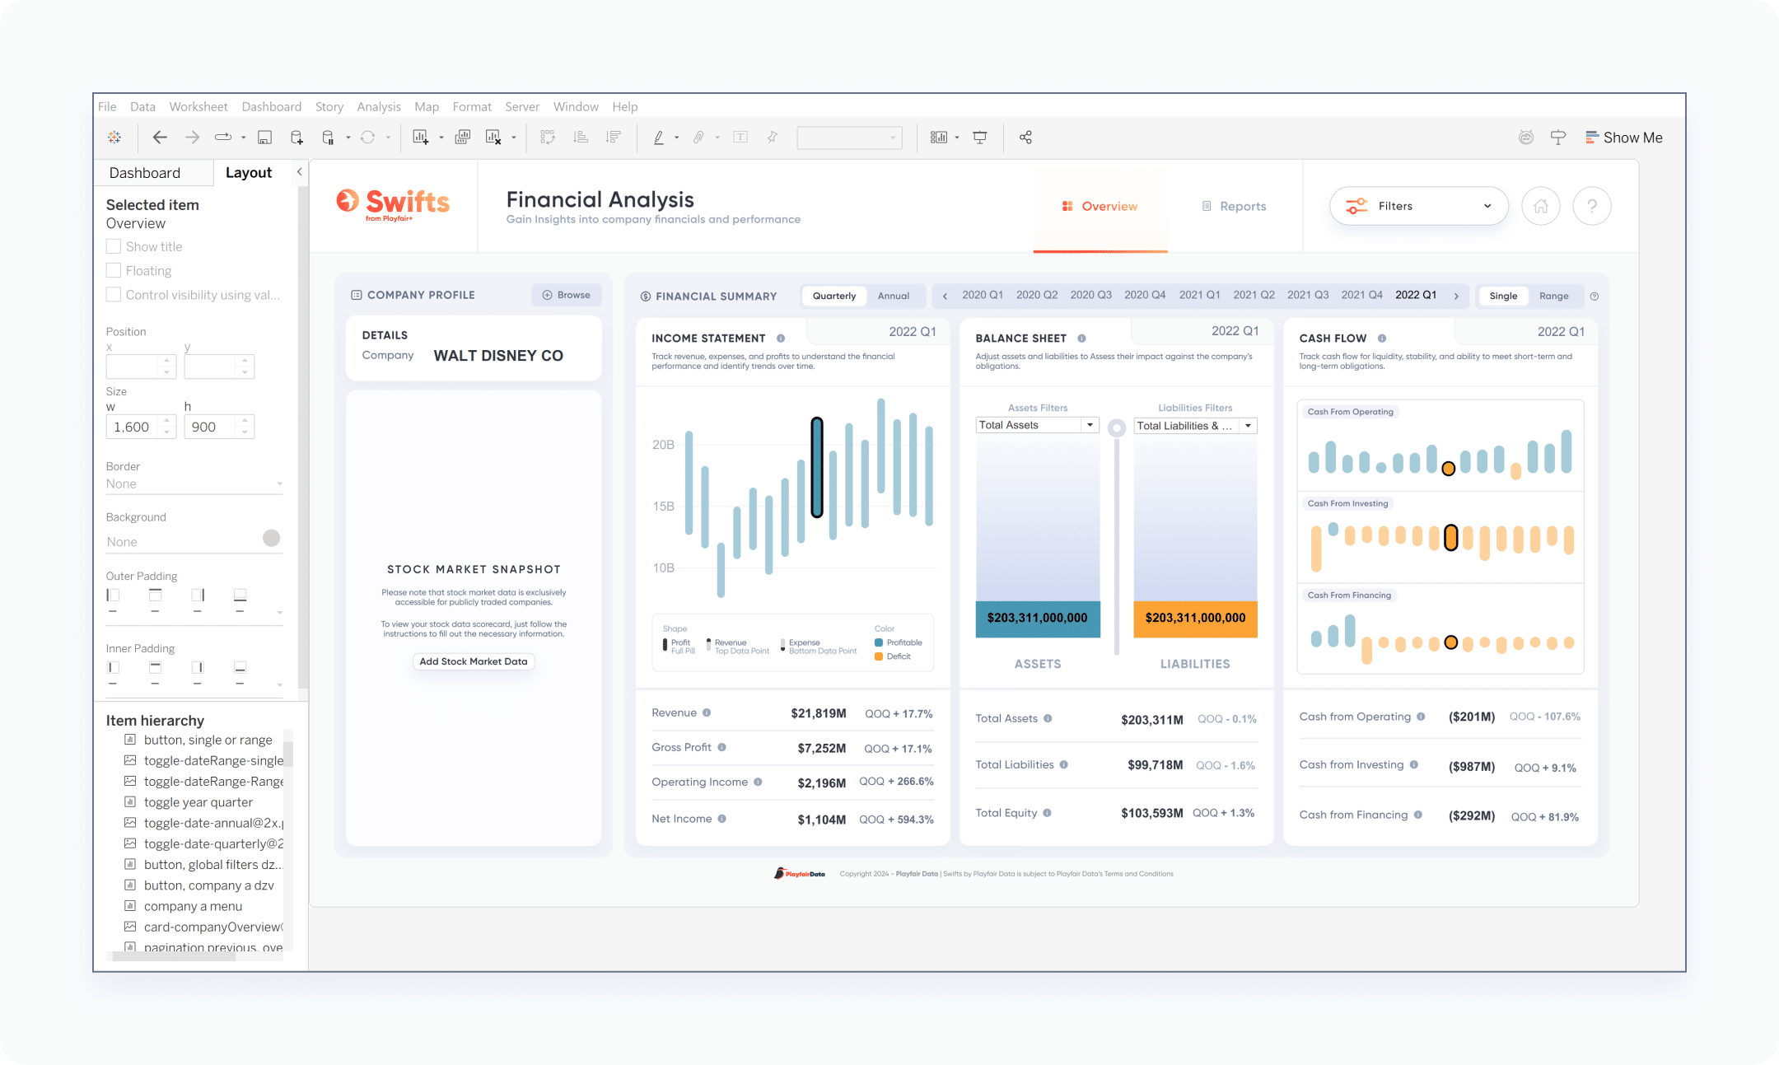Click the Presentation Mode icon
Image resolution: width=1779 pixels, height=1065 pixels.
(980, 138)
